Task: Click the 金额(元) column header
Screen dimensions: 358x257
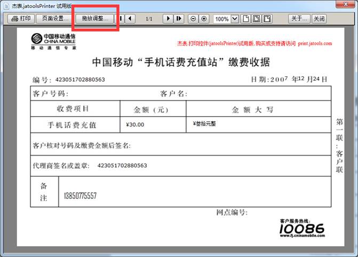Action: point(151,110)
